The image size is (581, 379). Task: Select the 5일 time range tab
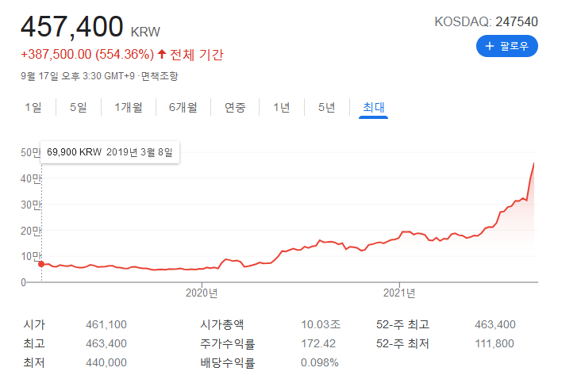point(78,107)
